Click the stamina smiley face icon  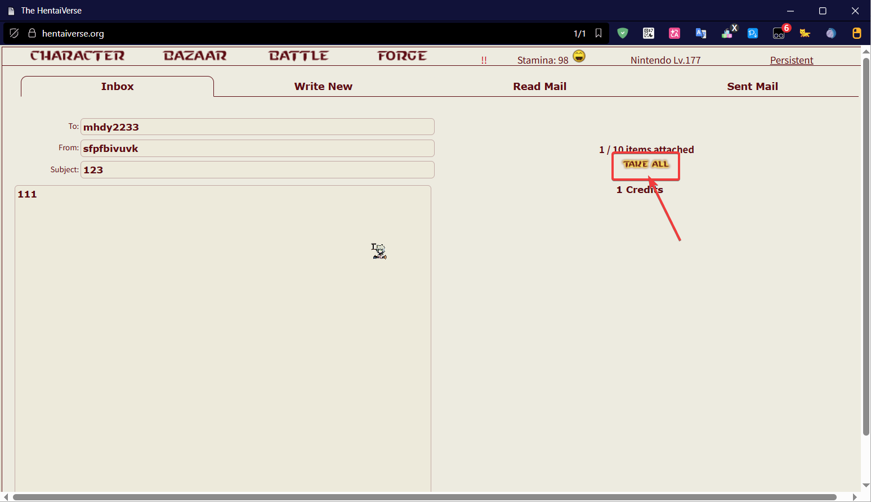tap(579, 56)
